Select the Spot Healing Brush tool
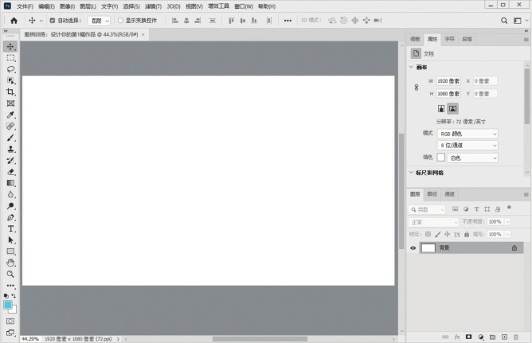 click(x=10, y=126)
